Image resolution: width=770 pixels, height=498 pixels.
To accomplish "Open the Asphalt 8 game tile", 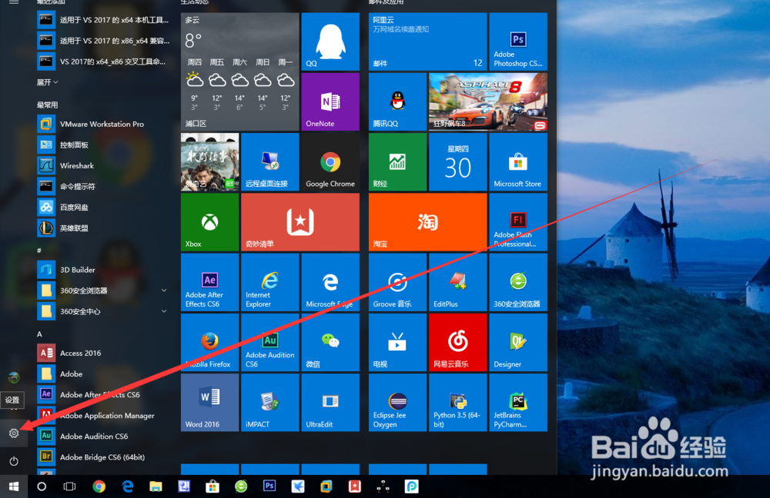I will [x=487, y=102].
